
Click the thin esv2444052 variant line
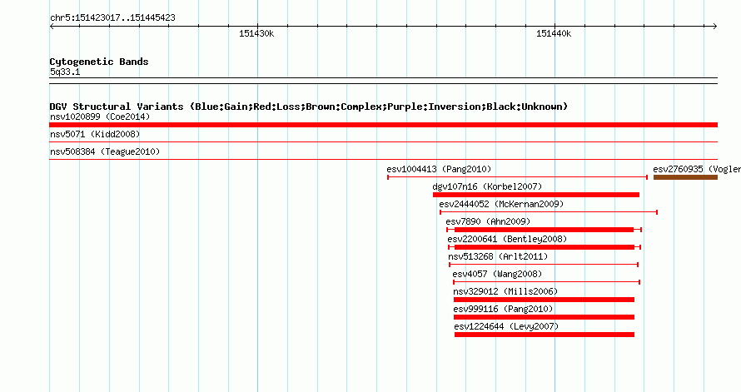549,212
